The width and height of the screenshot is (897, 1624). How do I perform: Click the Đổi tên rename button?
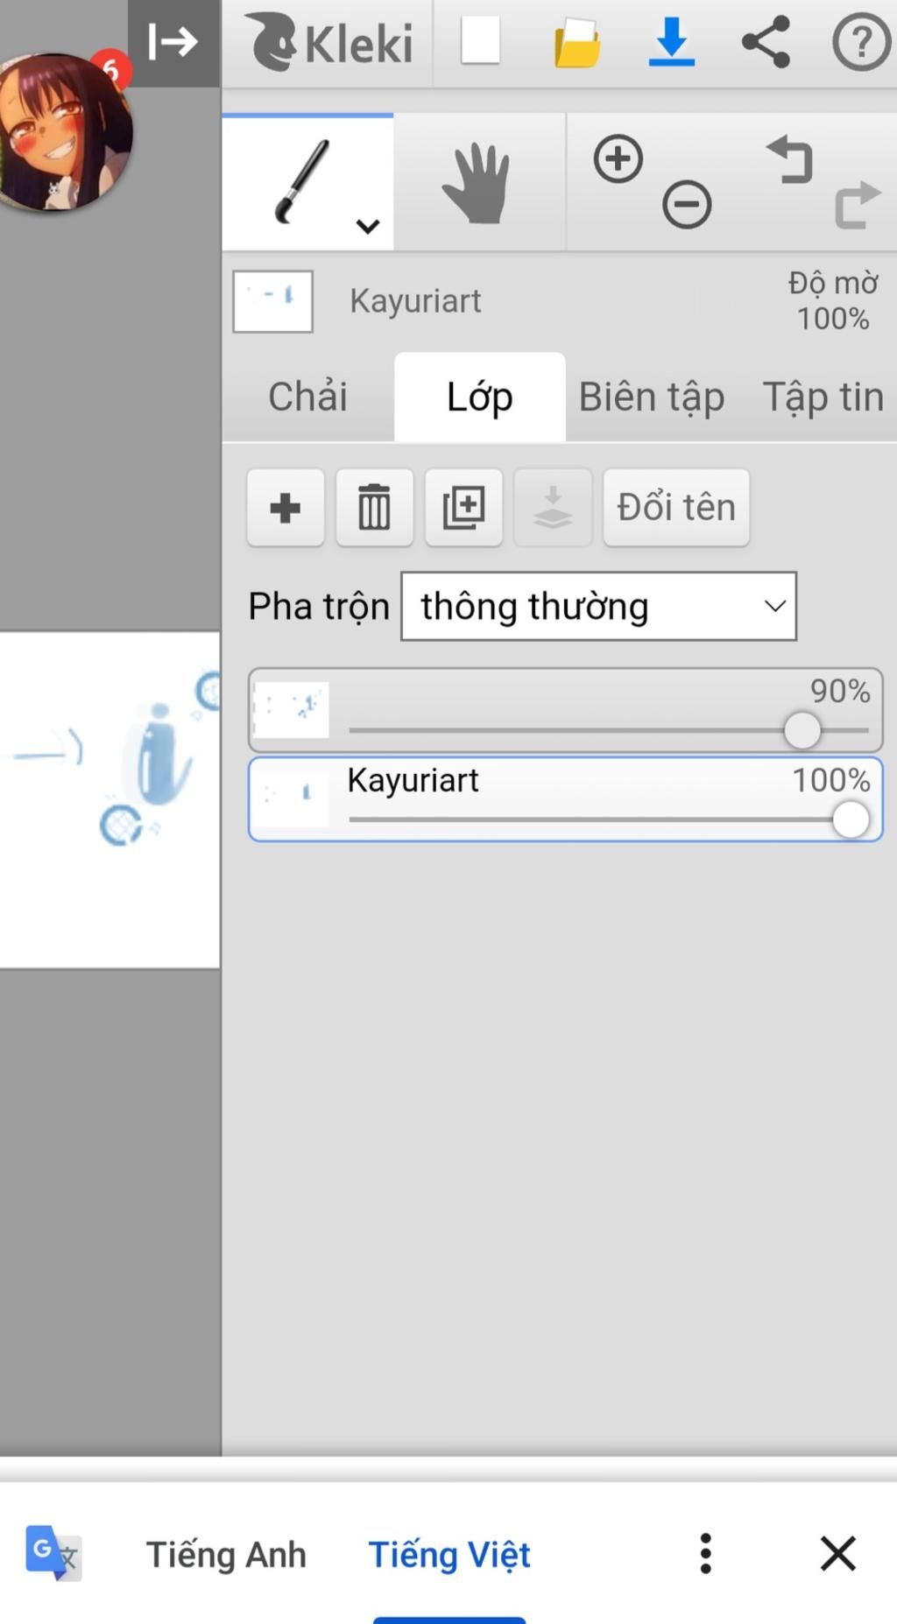[675, 508]
